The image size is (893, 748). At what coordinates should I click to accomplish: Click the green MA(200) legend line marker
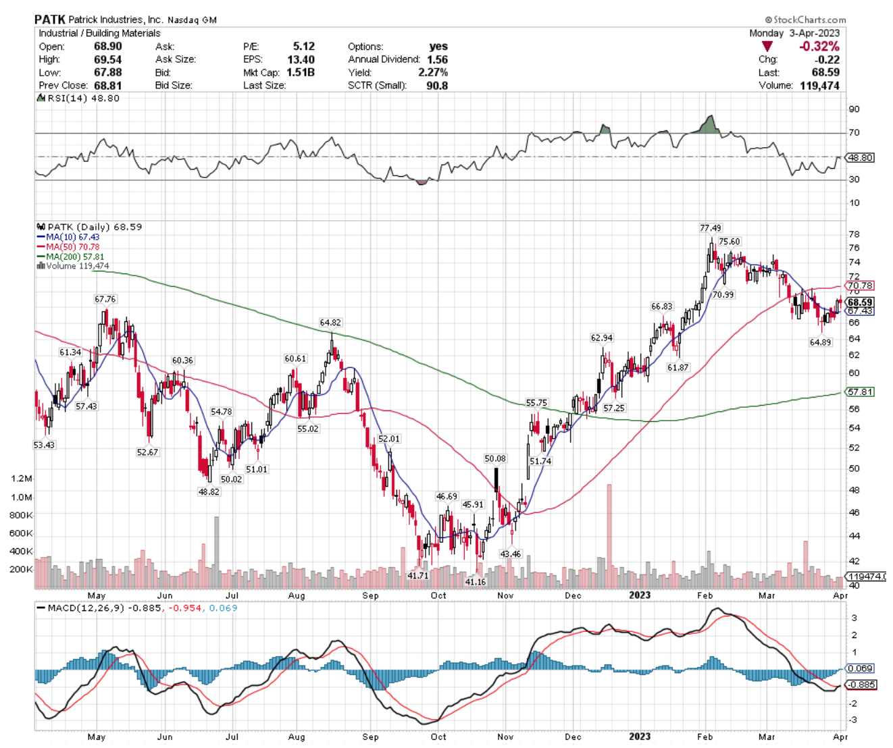(x=41, y=257)
